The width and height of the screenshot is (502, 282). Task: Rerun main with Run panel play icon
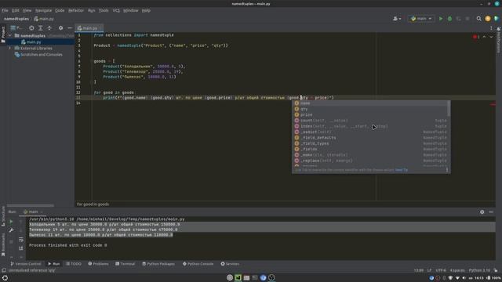point(11,222)
